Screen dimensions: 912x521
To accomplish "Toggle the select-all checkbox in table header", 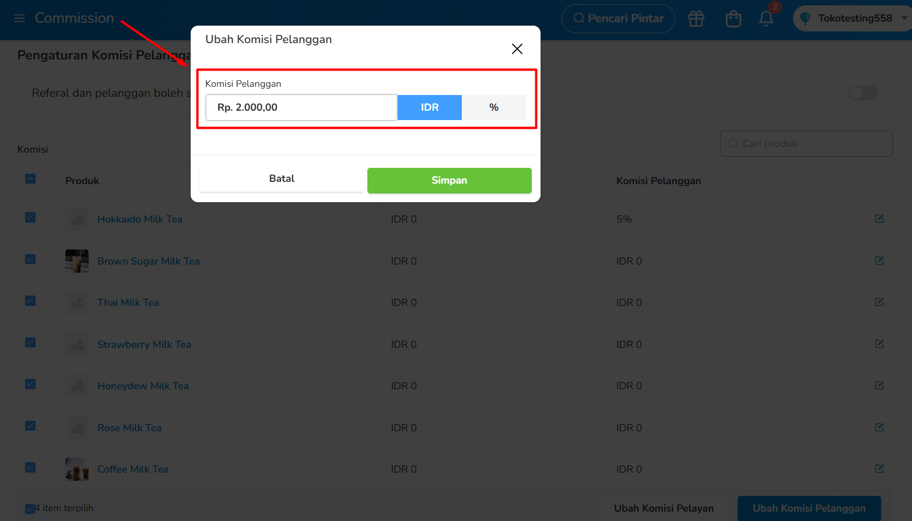I will (x=30, y=179).
